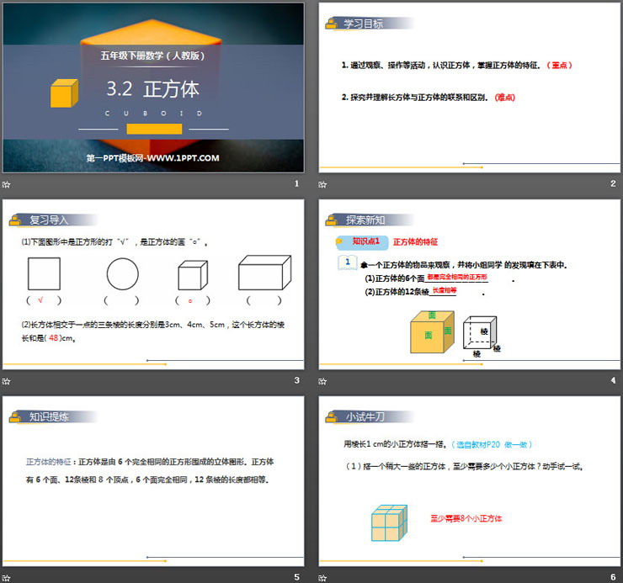Viewport: 623px width, 583px height.
Task: Click the empty bracket under the cuboid shape
Action: 264,300
